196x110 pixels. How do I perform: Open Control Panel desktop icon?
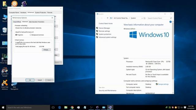(x=4, y=45)
